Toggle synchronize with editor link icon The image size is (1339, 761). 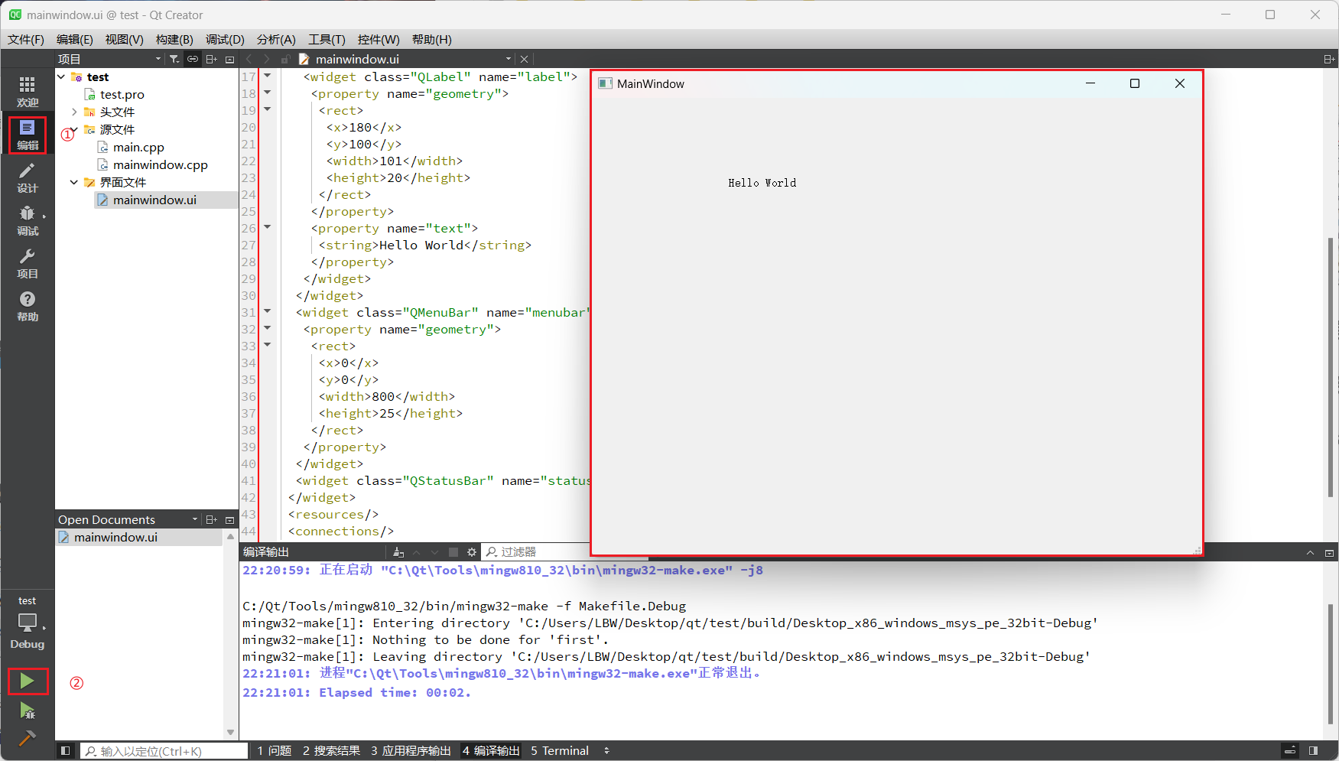pyautogui.click(x=193, y=59)
